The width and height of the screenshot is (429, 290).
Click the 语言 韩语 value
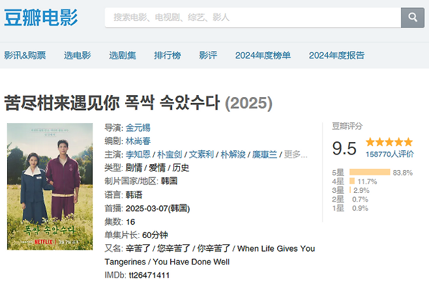(x=134, y=195)
